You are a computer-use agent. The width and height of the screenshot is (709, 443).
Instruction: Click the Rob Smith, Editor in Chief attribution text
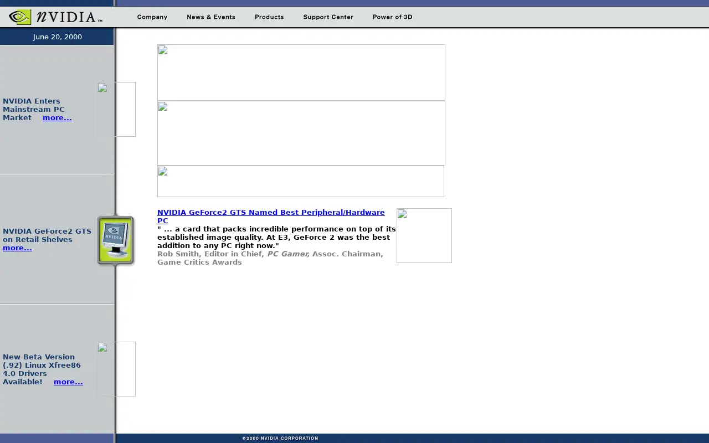270,258
